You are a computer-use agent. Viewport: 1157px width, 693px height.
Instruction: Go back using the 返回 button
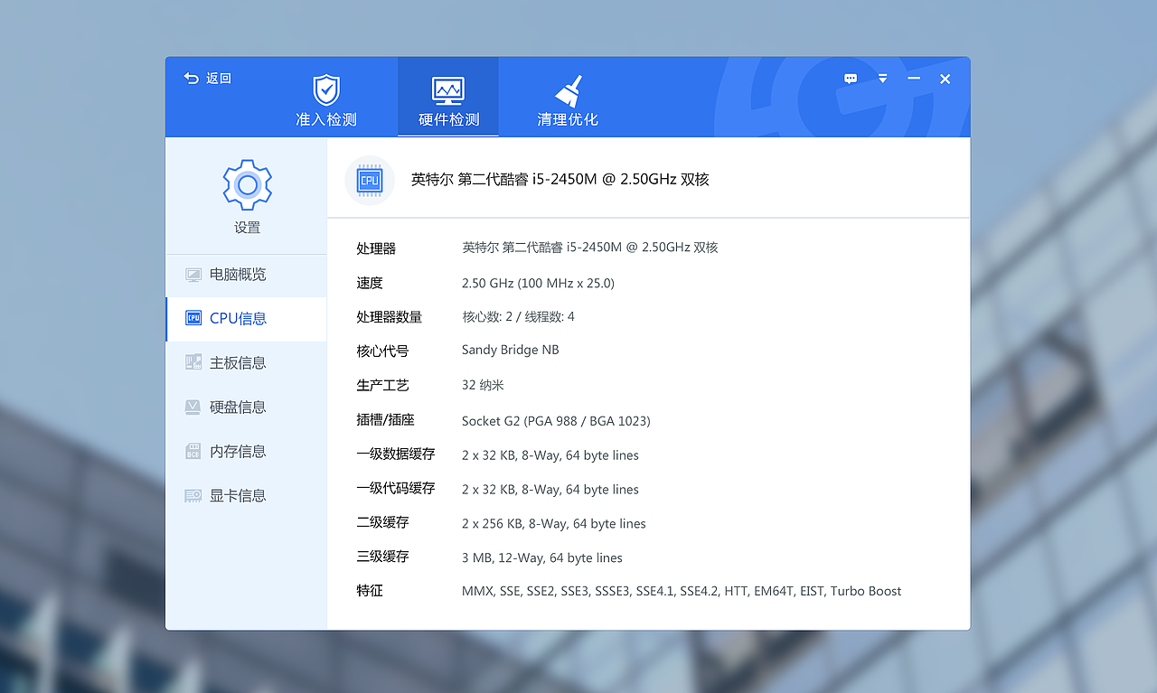(207, 79)
